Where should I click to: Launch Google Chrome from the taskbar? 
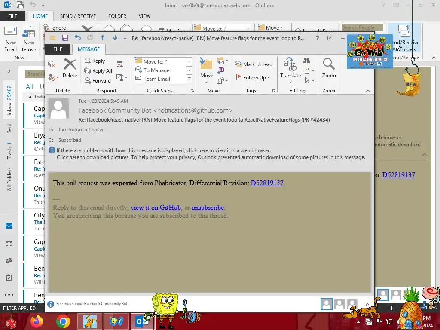[63, 321]
